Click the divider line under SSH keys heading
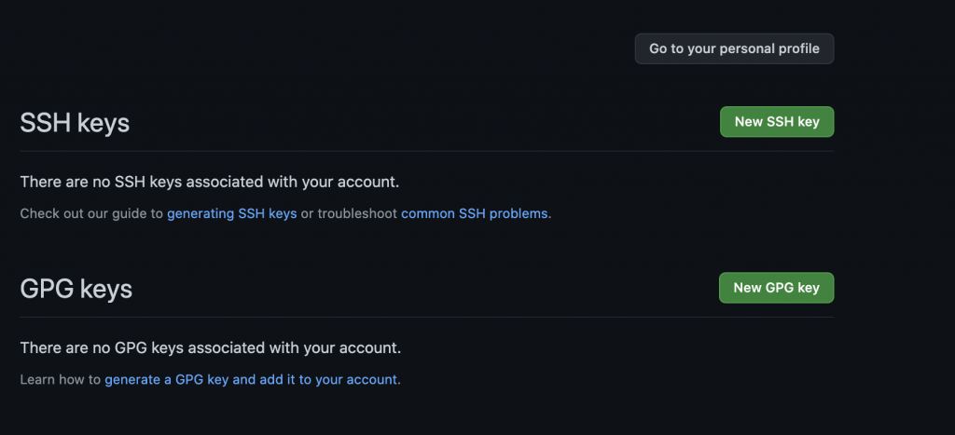 click(x=426, y=151)
